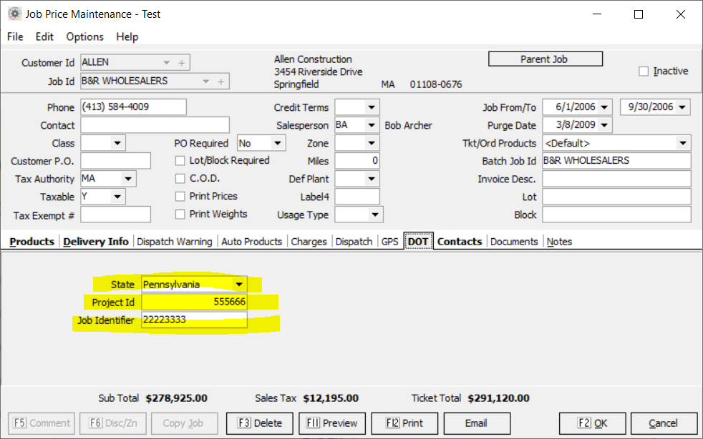Click into the Job Identifier field
The width and height of the screenshot is (703, 439).
tap(194, 320)
